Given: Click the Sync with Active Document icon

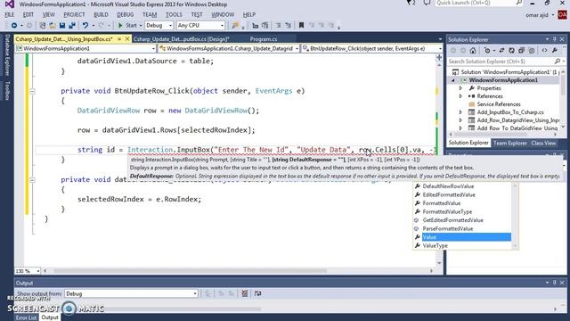Looking at the screenshot, I should point(501,51).
